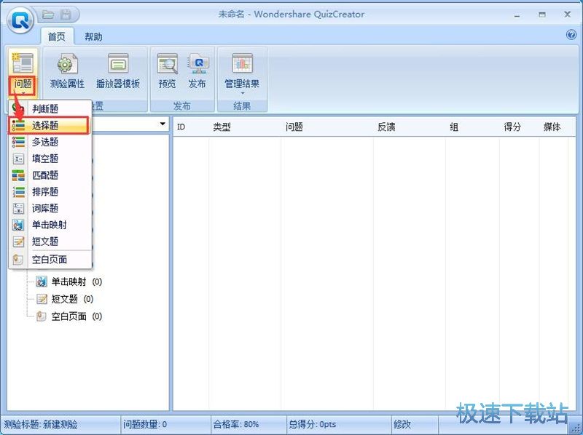Select 判断题 from the question menu
583x435 pixels.
click(x=50, y=108)
